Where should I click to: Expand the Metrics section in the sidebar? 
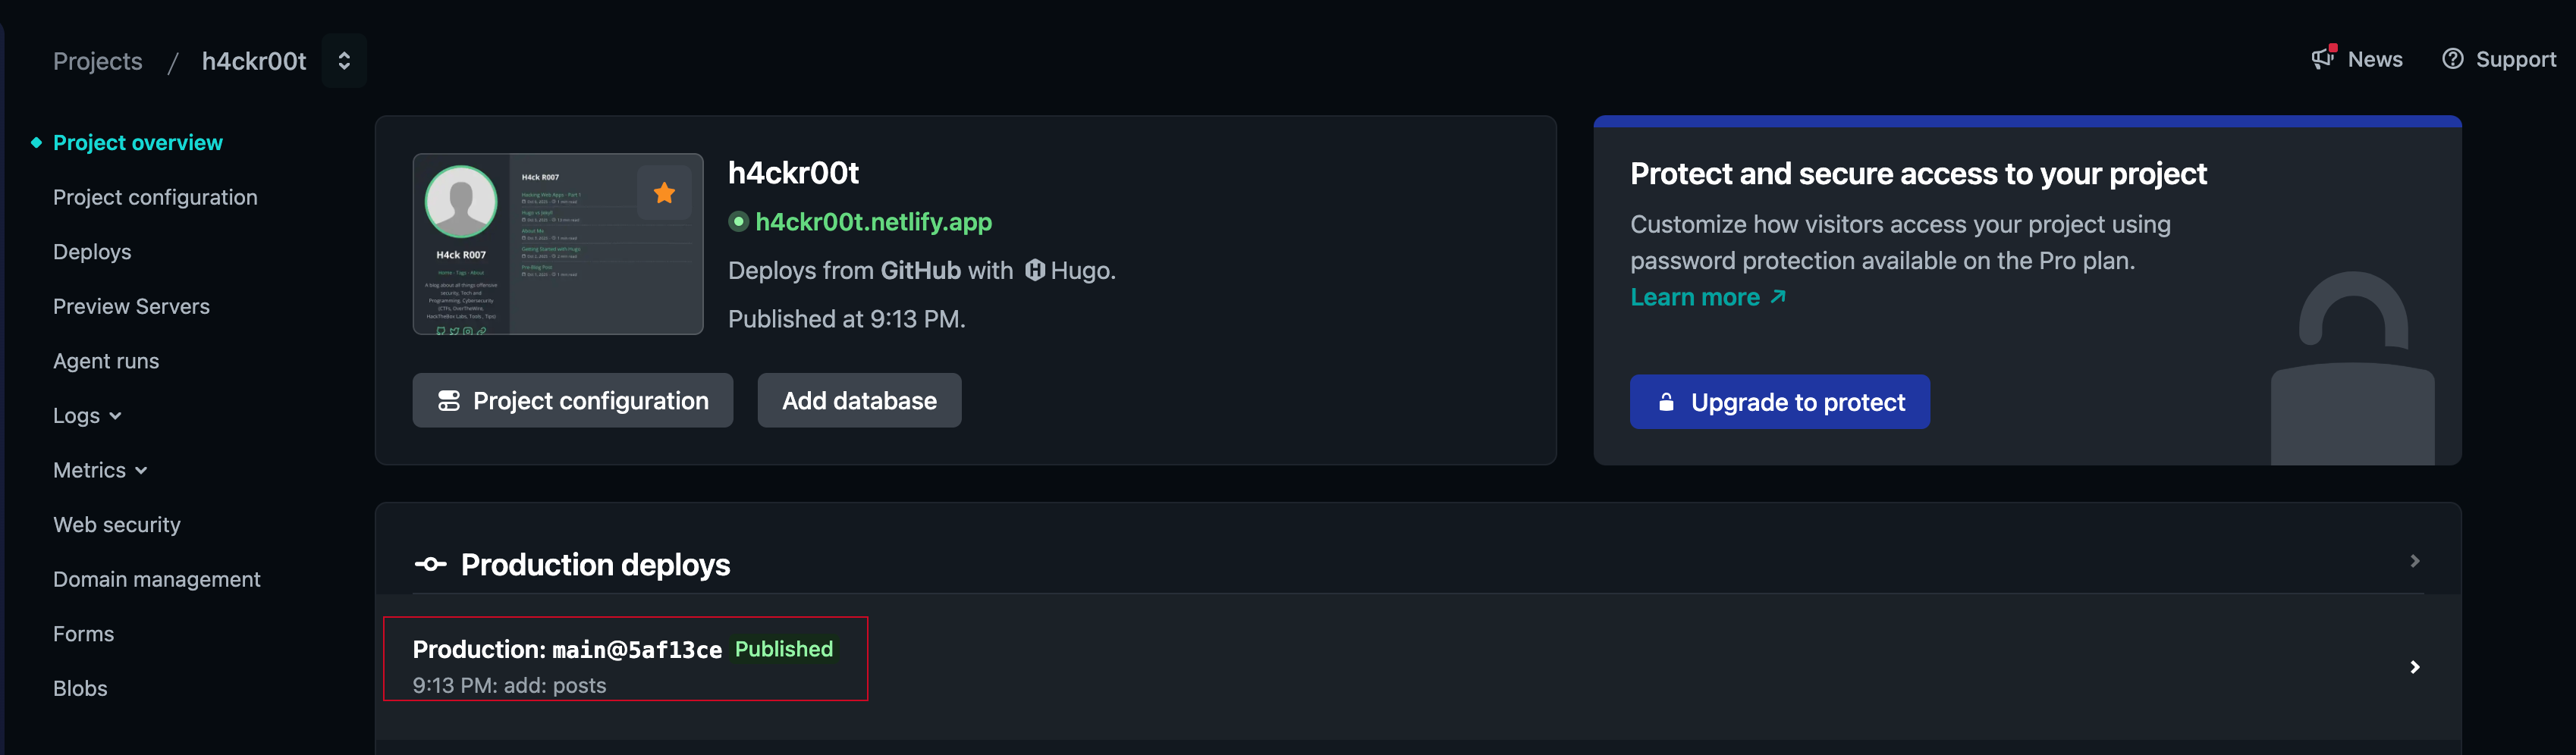tap(140, 469)
